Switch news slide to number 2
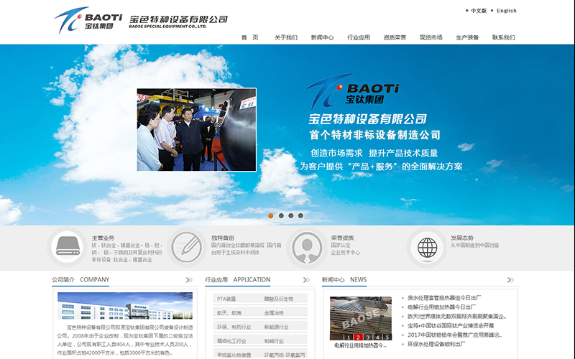The height and width of the screenshot is (359, 575). click(358, 337)
